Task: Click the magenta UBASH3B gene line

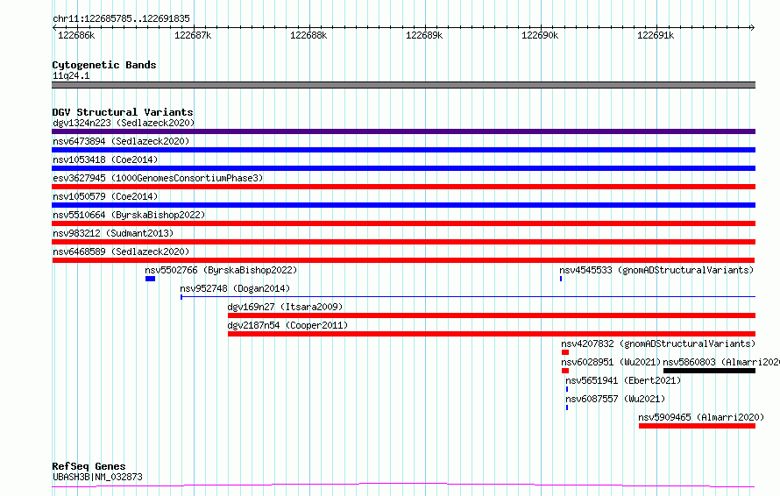Action: coord(403,485)
